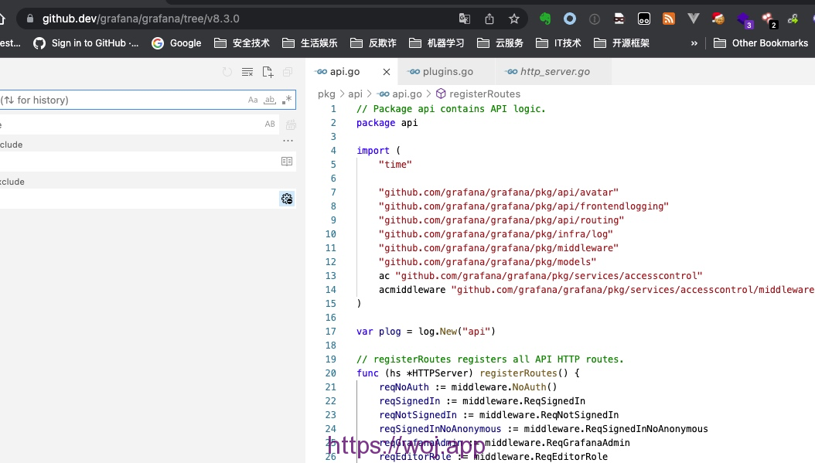This screenshot has height=463, width=815.
Task: Toggle Use Exclude Settings and Ignore Files
Action: tap(287, 199)
